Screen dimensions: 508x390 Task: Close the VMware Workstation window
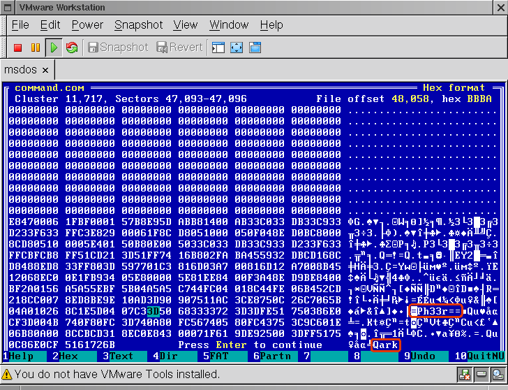(x=500, y=8)
